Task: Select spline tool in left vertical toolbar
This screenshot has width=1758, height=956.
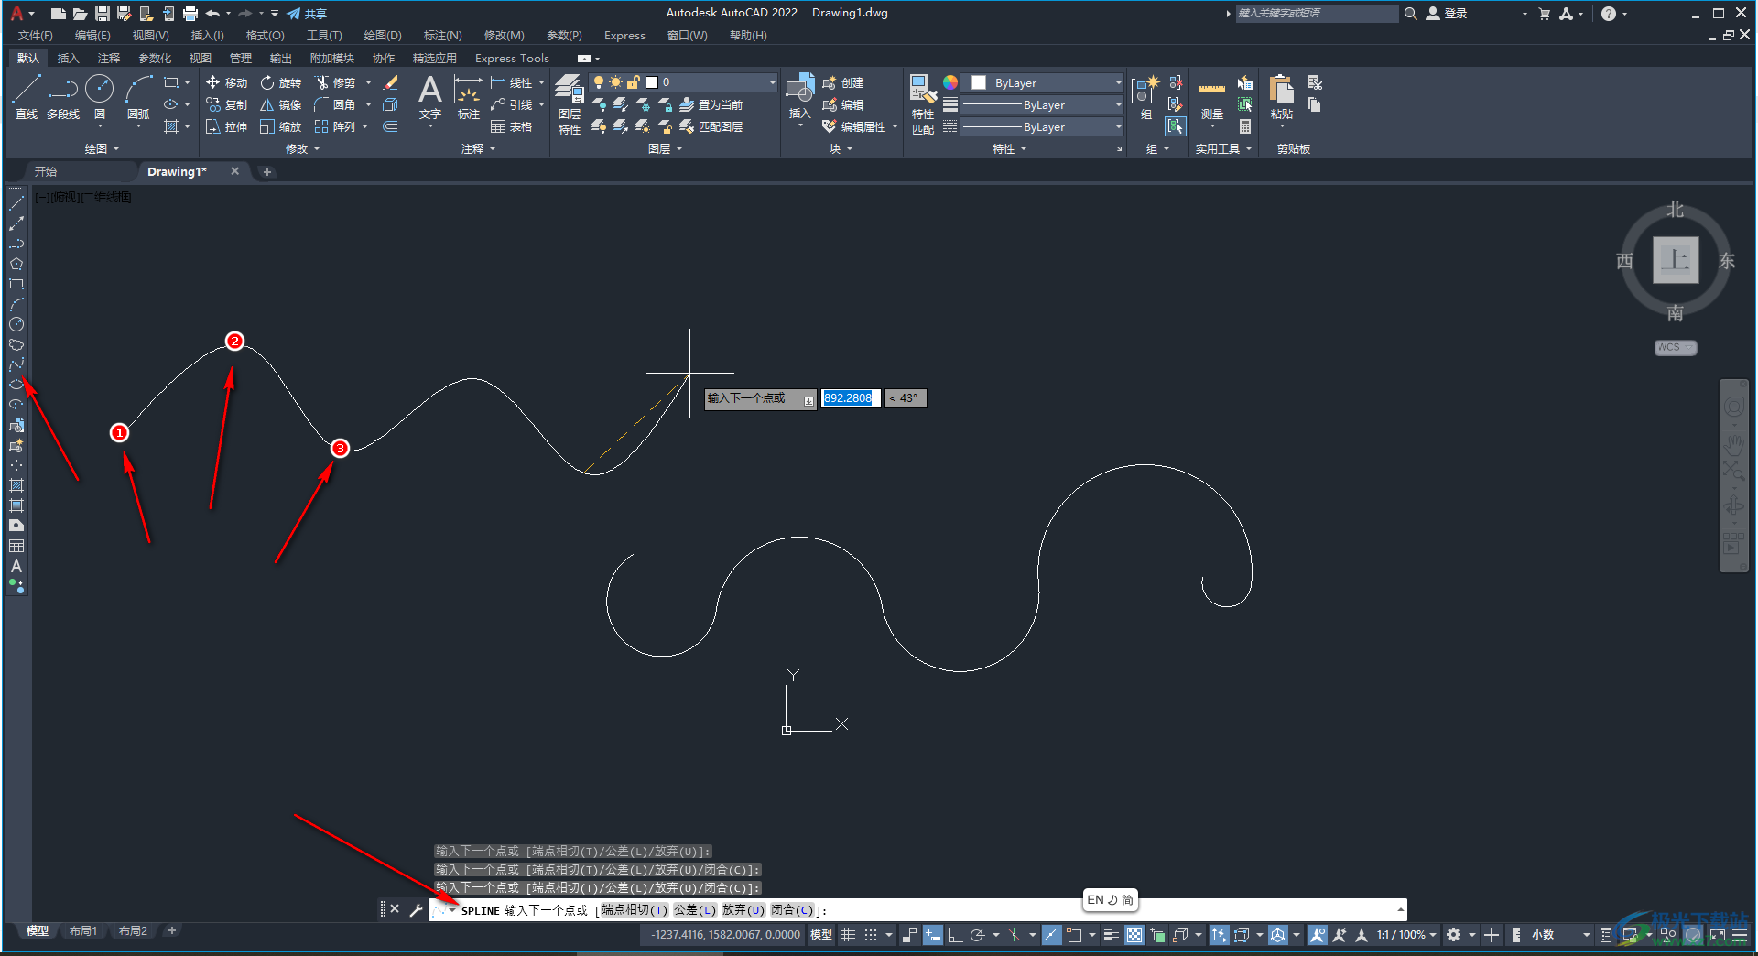Action: [16, 364]
